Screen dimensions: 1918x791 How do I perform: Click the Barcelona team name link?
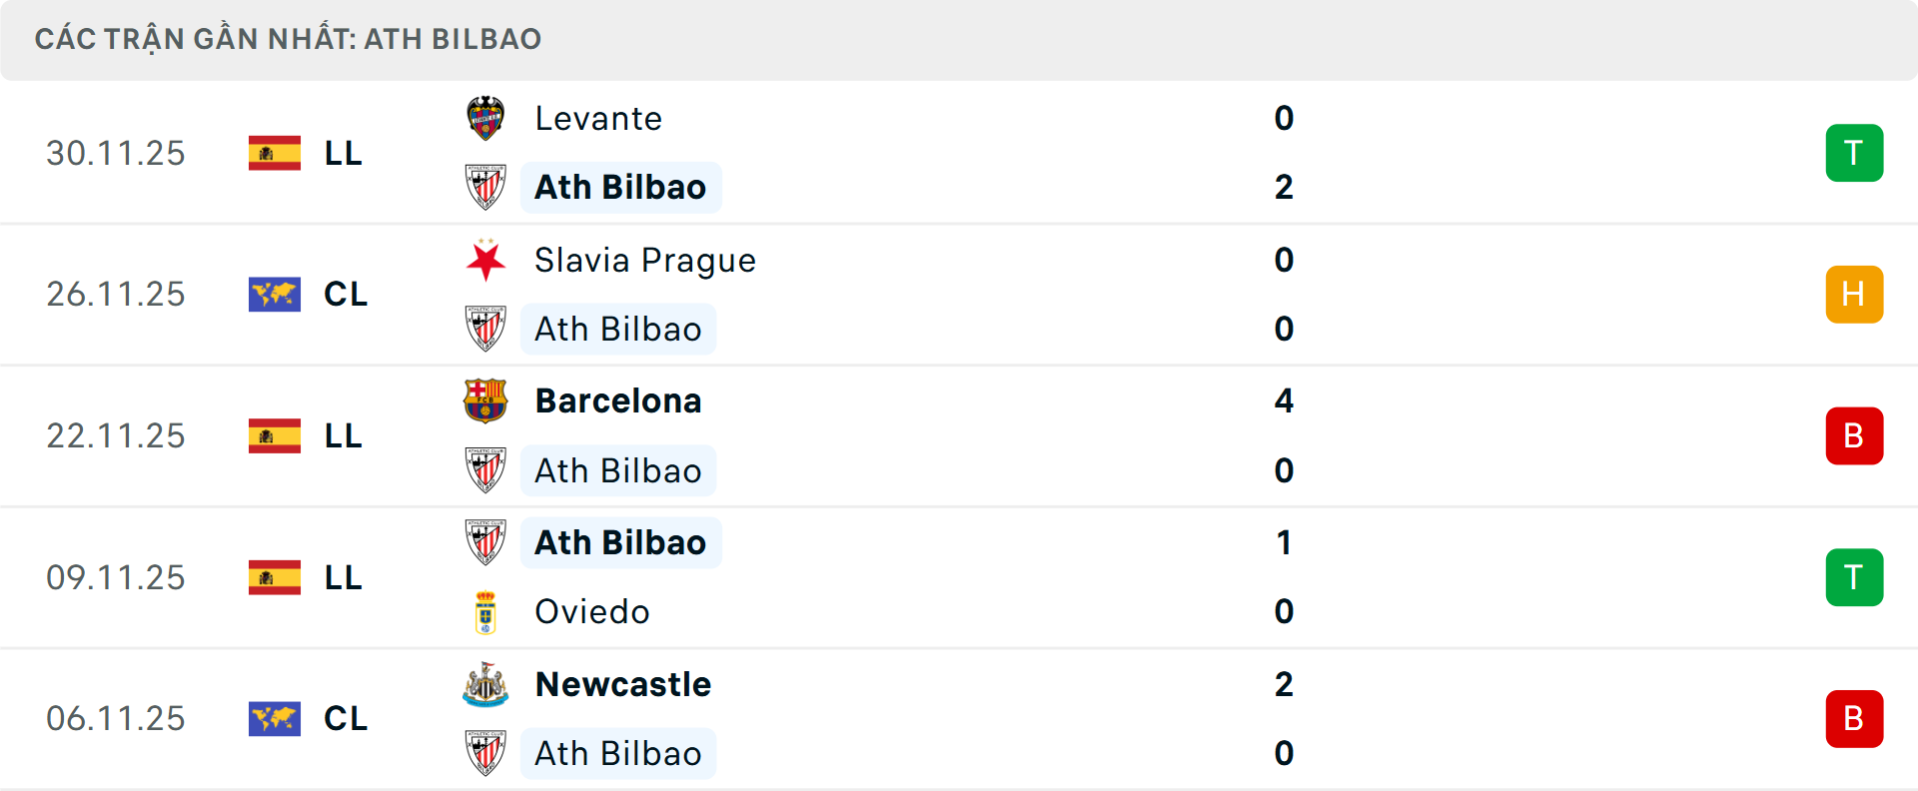[618, 400]
